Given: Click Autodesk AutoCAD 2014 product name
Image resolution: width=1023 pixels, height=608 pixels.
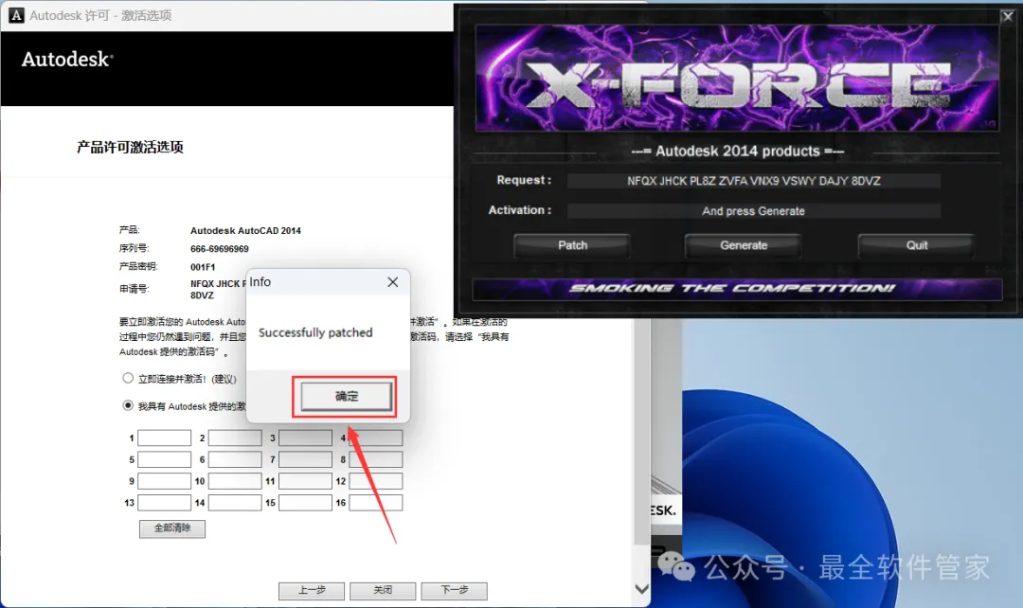Looking at the screenshot, I should [245, 230].
